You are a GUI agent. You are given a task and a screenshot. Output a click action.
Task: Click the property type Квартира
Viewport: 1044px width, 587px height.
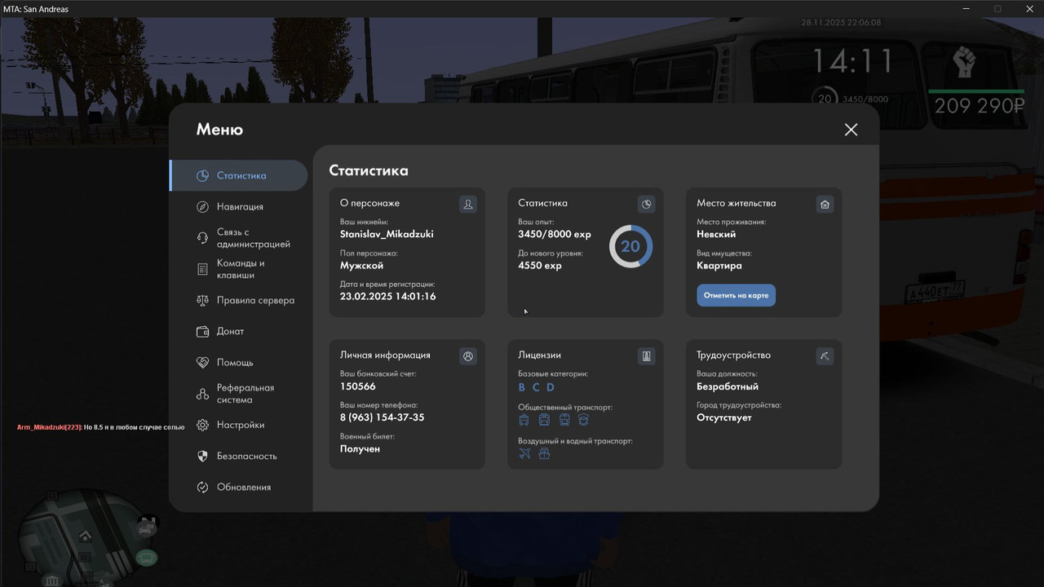(x=719, y=266)
